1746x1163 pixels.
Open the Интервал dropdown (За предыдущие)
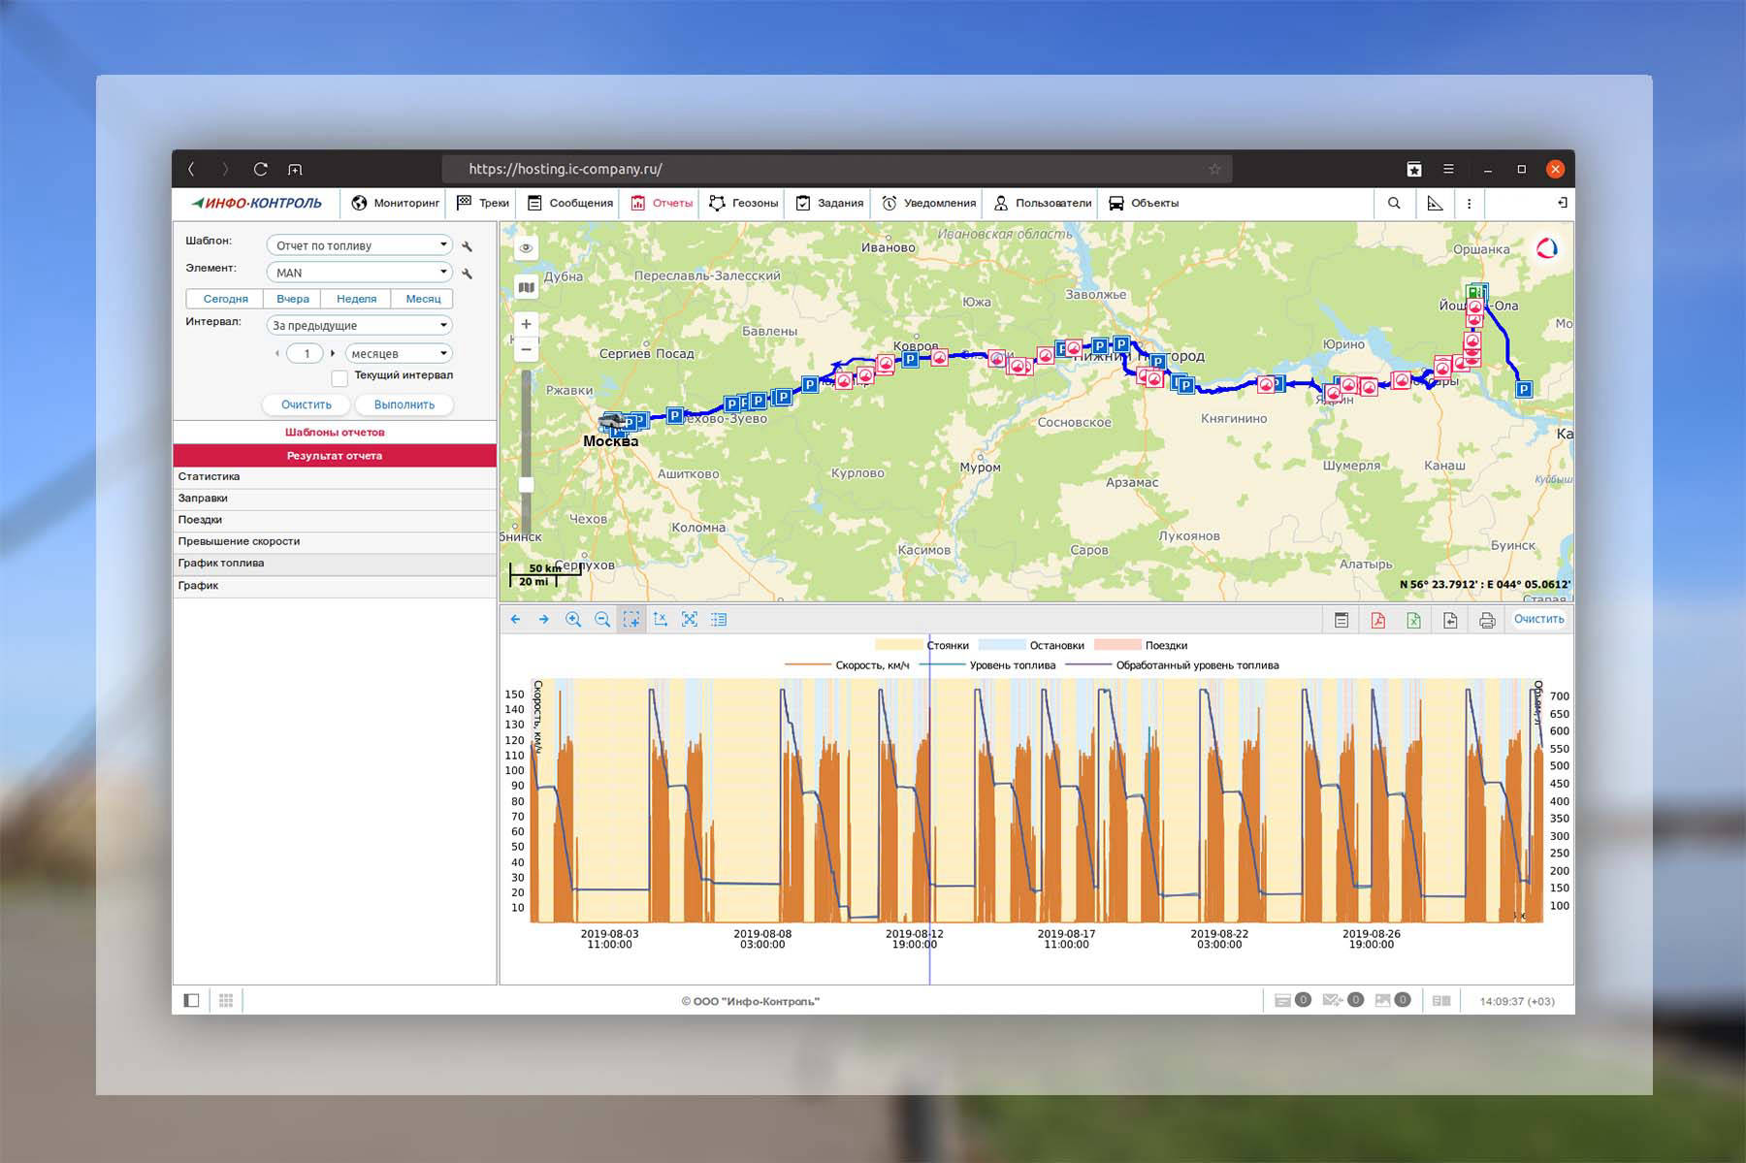(x=359, y=325)
